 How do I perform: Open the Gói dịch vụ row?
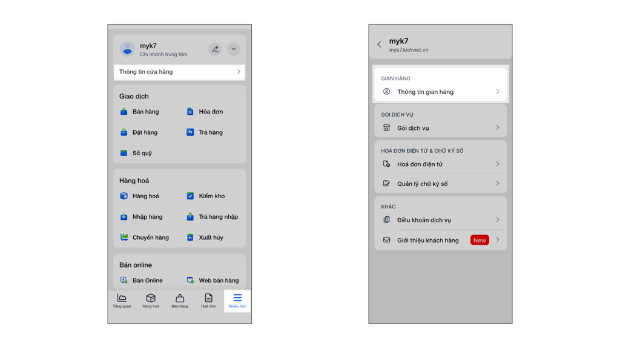[440, 128]
